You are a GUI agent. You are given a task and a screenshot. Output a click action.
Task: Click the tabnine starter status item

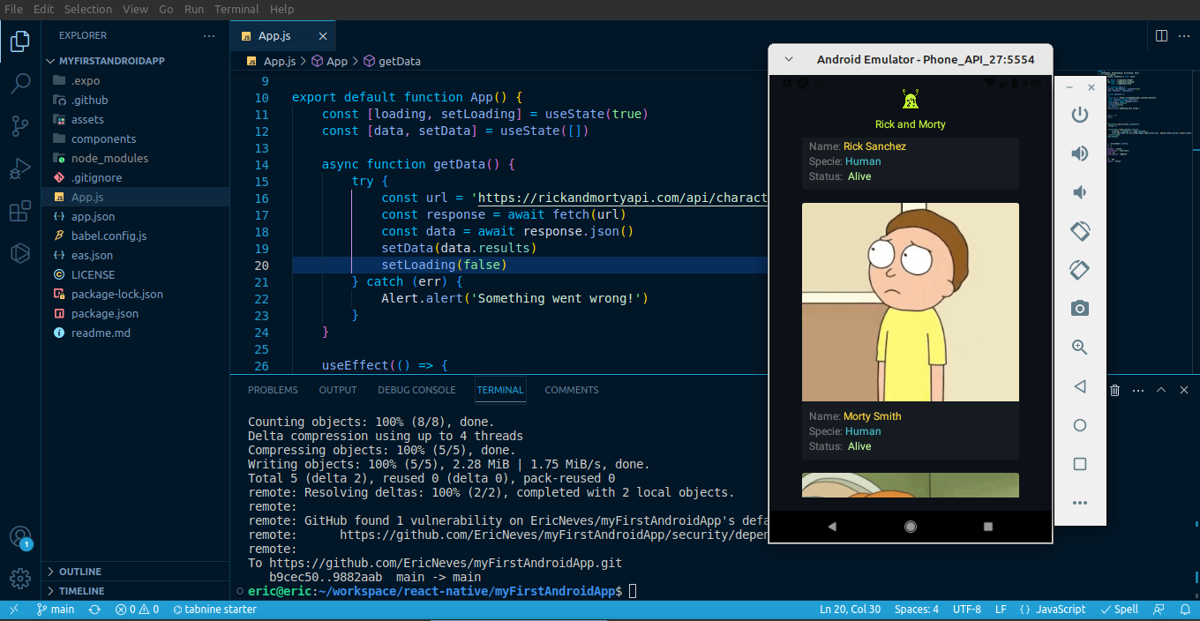(214, 610)
